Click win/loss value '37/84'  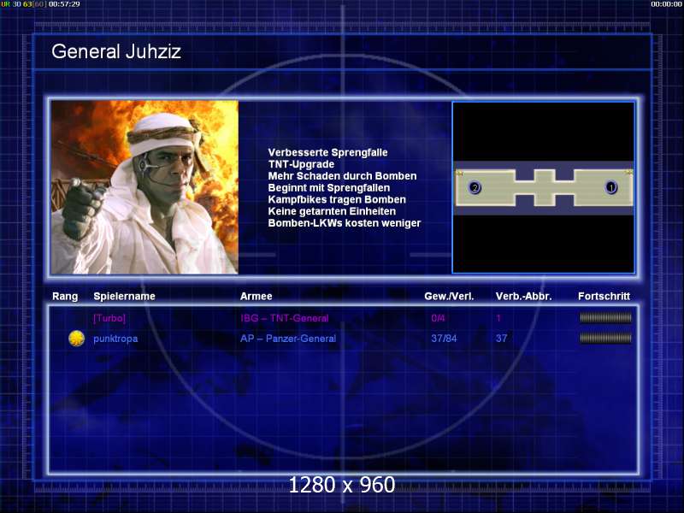click(x=444, y=339)
